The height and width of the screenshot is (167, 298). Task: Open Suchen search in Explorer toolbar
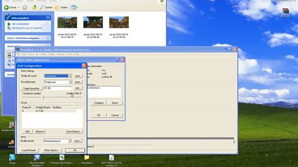coord(46,7)
